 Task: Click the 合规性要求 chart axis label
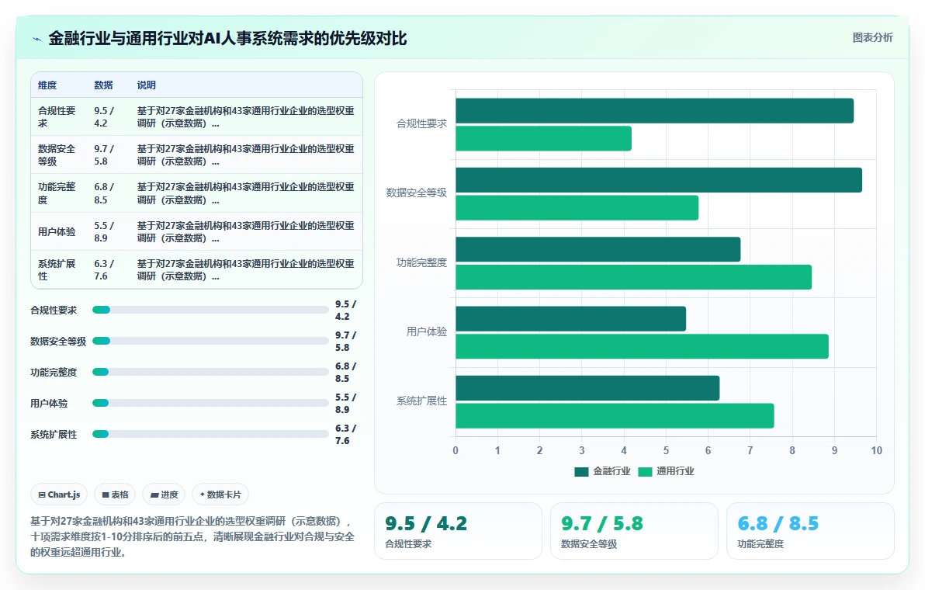click(422, 124)
